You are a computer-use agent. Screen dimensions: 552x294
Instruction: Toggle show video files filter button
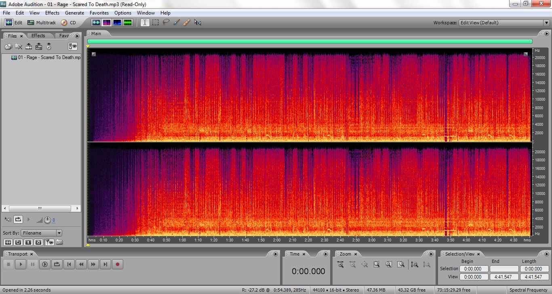[x=28, y=242]
